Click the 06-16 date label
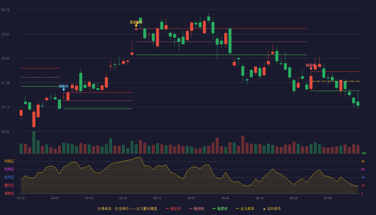The image size is (376, 215). pos(259,198)
